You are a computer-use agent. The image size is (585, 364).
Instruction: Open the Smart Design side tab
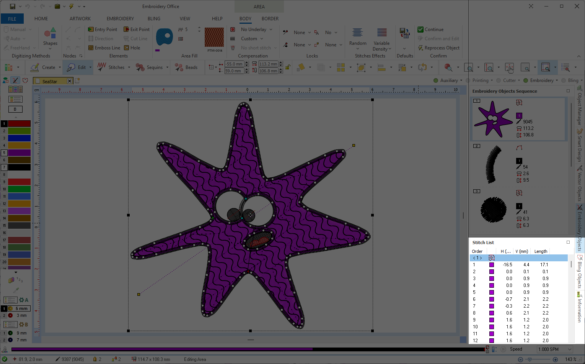click(580, 146)
